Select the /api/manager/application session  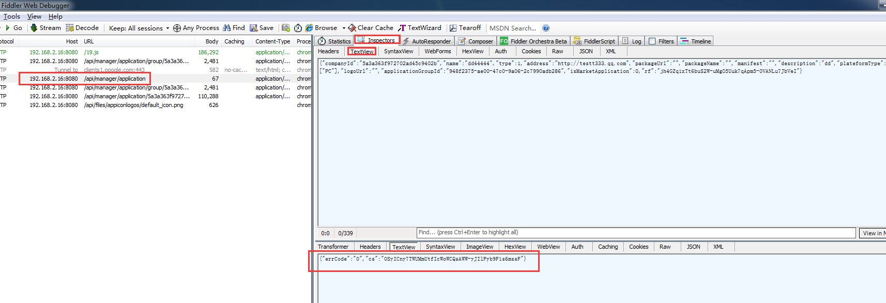tap(155, 79)
